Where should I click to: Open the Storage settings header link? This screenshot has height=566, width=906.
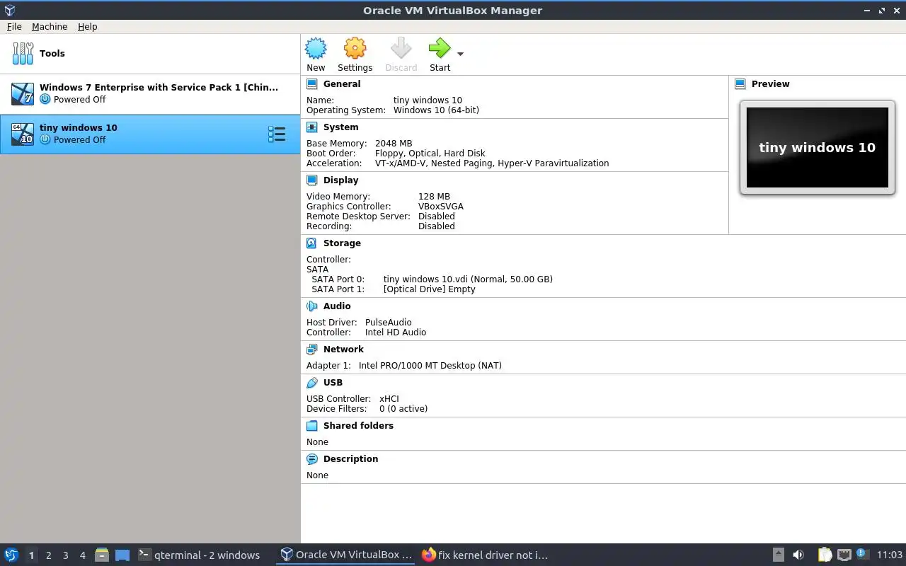click(x=342, y=243)
